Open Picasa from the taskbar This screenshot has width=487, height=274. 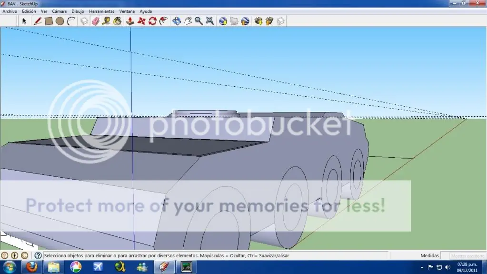[x=76, y=267]
